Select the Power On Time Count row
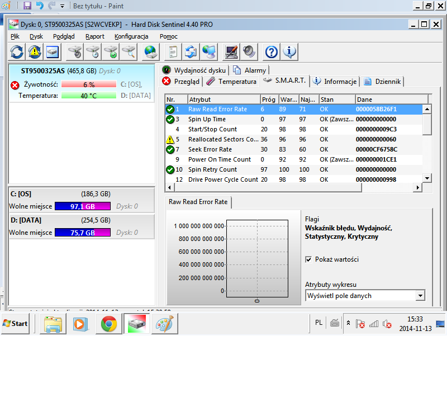Image resolution: width=447 pixels, height=402 pixels. pyautogui.click(x=294, y=159)
